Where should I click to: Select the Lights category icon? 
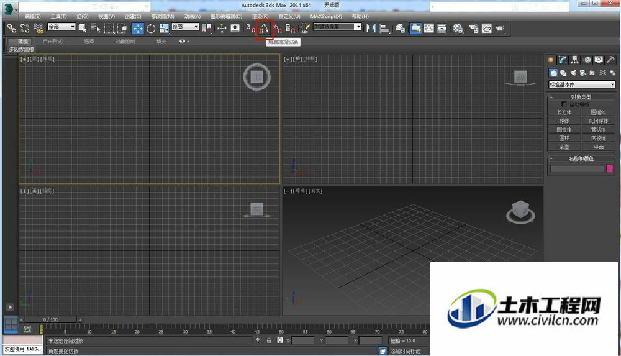pyautogui.click(x=573, y=73)
